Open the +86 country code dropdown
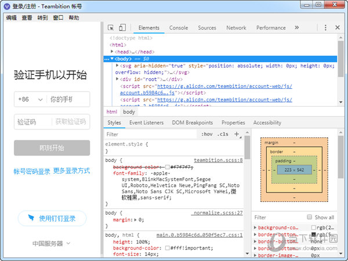Image resolution: width=348 pixels, height=261 pixels. pos(30,99)
